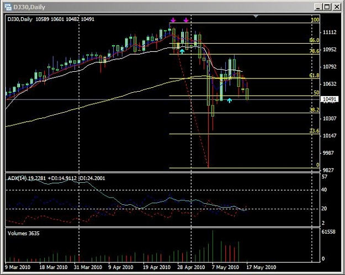The image size is (345, 275).
Task: Select the Fibonacci 0 level label
Action: tap(318, 165)
